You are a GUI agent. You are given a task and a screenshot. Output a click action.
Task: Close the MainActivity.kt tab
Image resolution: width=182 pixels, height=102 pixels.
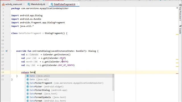pyautogui.click(x=47, y=4)
